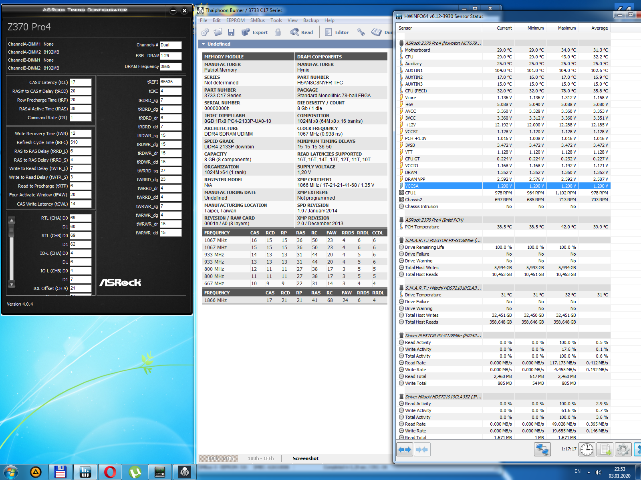Click the log file add icon in HWiNFO
This screenshot has width=641, height=480.
(x=605, y=450)
